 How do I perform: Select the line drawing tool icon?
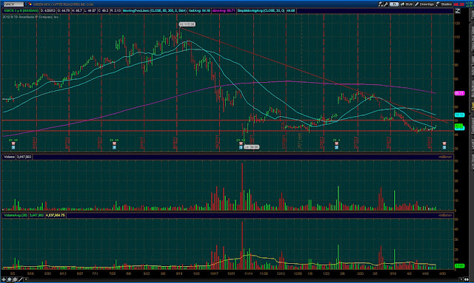[x=20, y=279]
